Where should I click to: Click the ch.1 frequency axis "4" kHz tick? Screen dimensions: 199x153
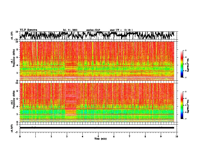(x=18, y=65)
